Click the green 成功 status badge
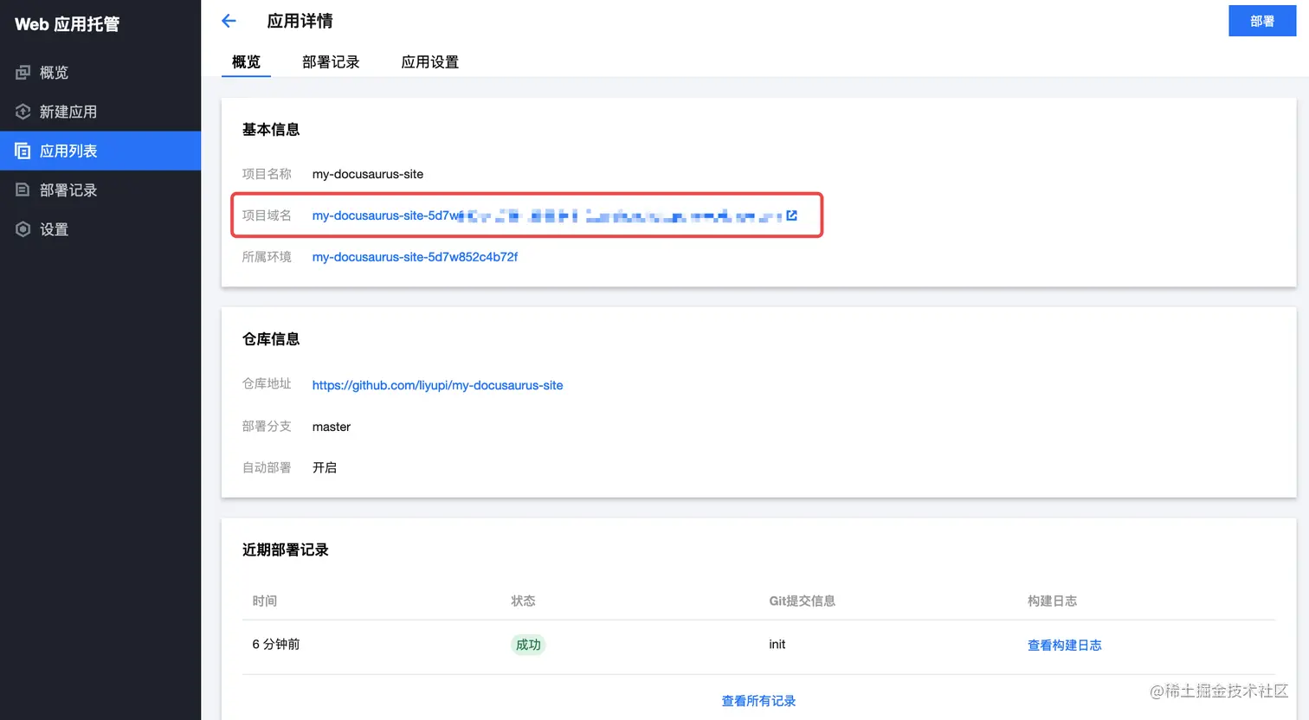1309x720 pixels. [528, 644]
